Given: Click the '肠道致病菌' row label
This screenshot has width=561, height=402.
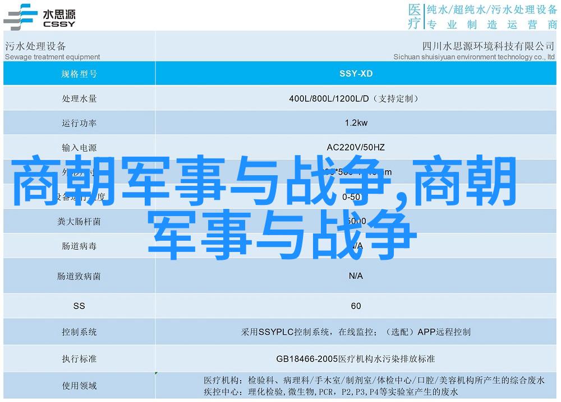Looking at the screenshot, I should click(79, 276).
